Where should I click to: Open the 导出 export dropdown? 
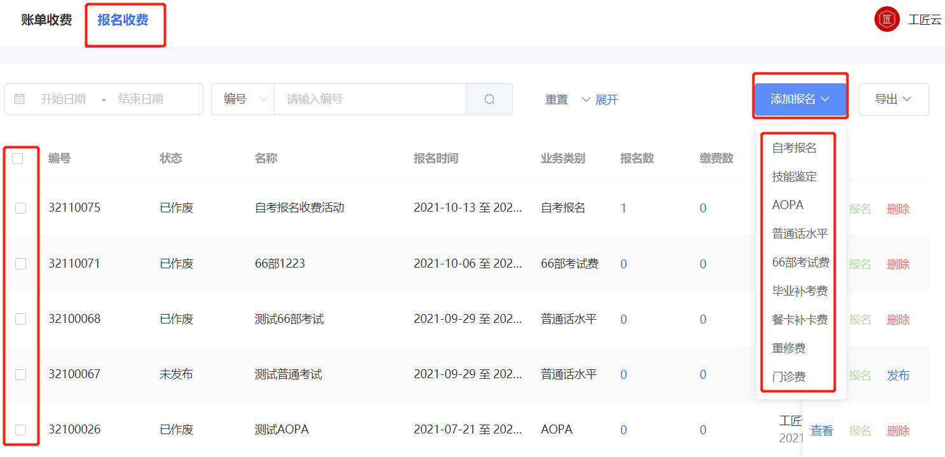[893, 99]
